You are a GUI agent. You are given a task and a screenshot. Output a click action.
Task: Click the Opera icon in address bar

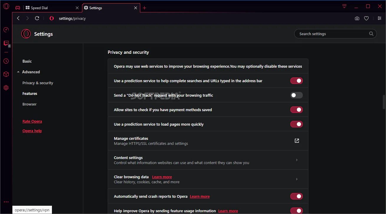tap(52, 18)
